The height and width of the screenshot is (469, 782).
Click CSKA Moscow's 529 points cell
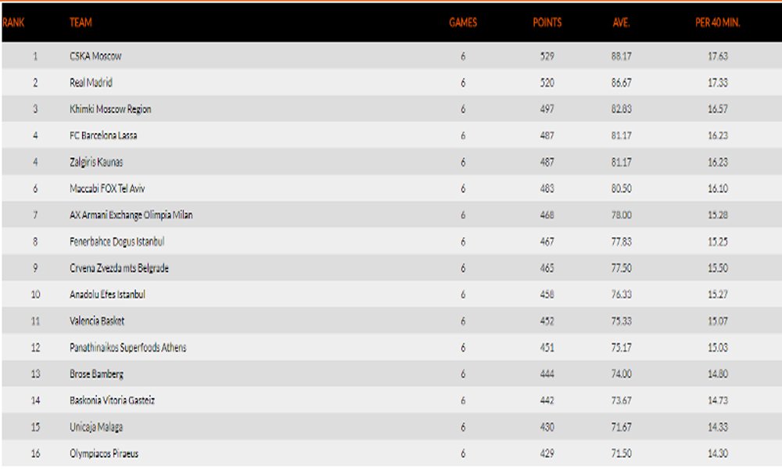click(x=547, y=56)
